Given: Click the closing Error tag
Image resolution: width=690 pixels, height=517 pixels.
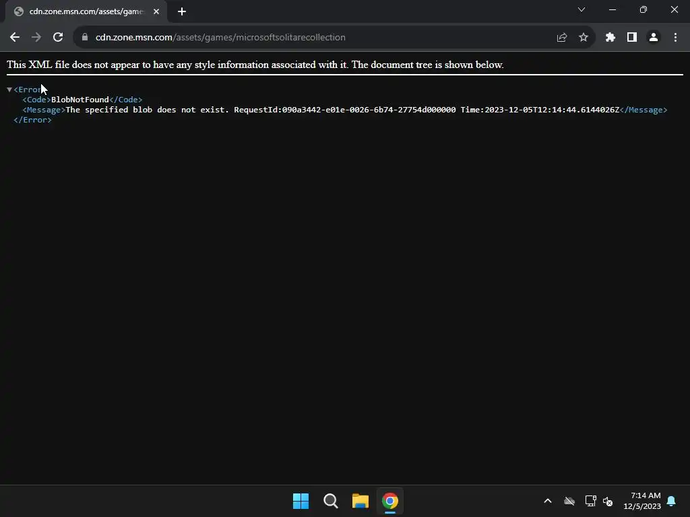Looking at the screenshot, I should [32, 120].
